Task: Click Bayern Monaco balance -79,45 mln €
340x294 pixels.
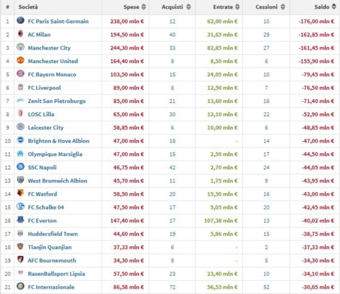Action: (318, 74)
